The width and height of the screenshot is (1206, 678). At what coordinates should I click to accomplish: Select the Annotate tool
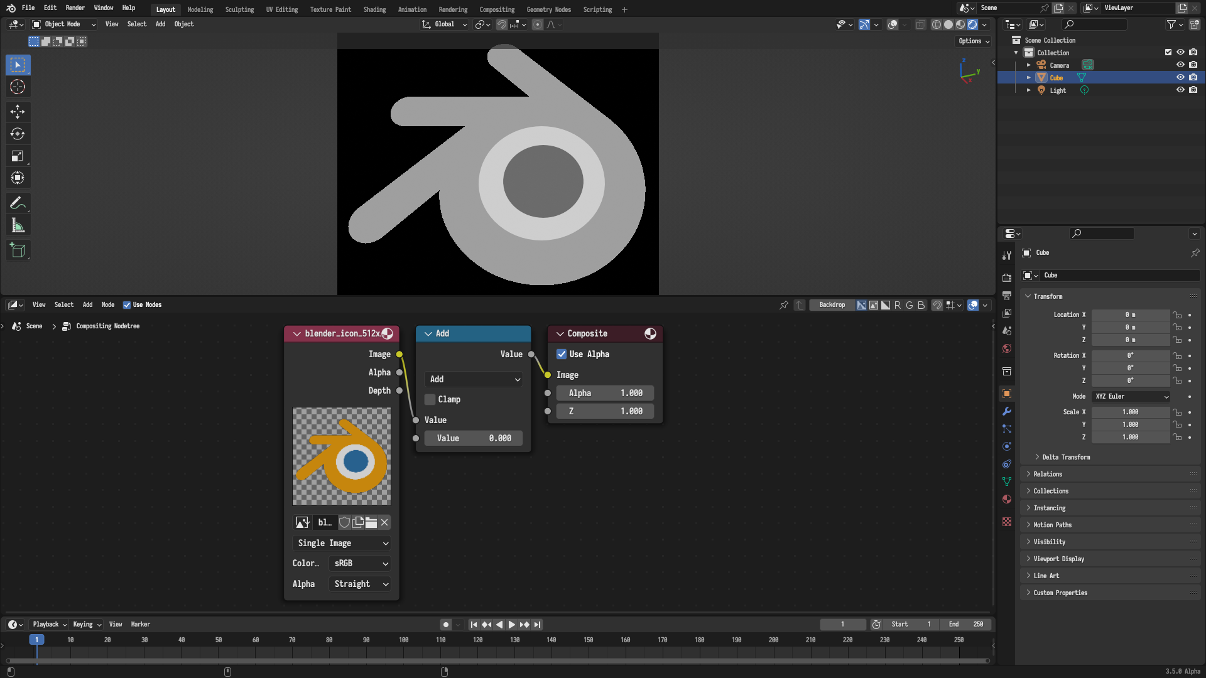[x=18, y=203]
